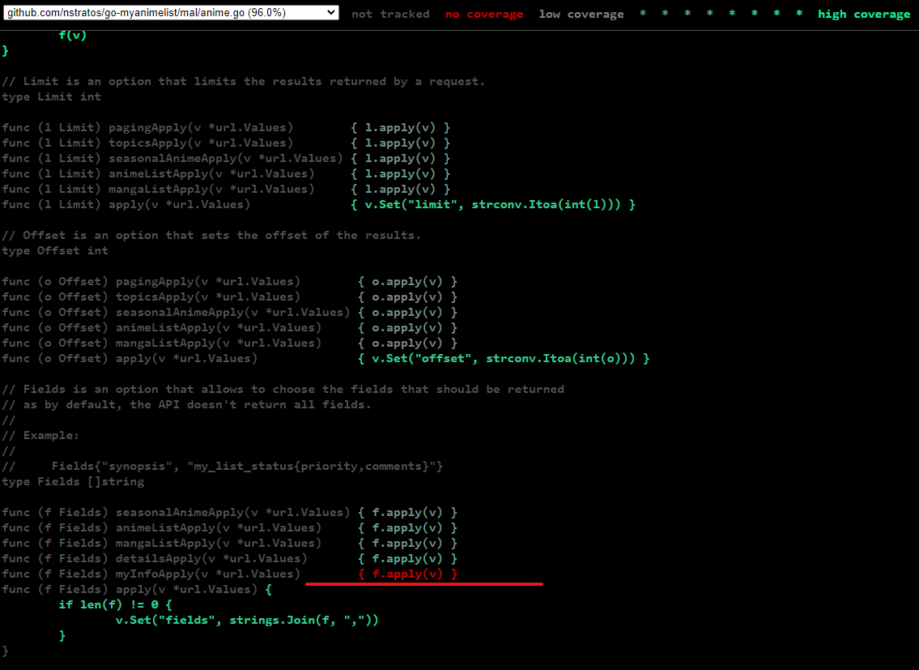Click the 'func (l Limit) apply' signature
Screen dimensions: 919x670
(126, 204)
